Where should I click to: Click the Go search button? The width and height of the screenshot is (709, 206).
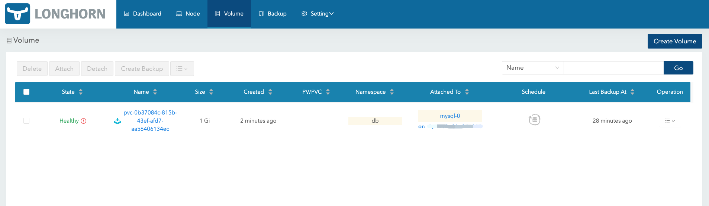[x=679, y=68]
